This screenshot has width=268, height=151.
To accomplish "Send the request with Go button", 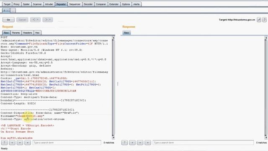I will [x=8, y=20].
